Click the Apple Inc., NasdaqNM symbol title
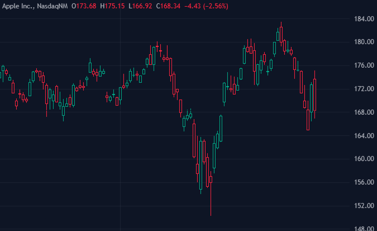 point(35,6)
